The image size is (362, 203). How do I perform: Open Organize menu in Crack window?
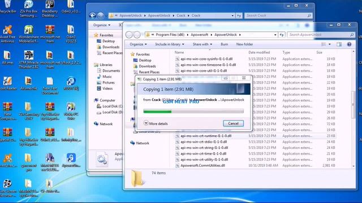tap(102, 25)
